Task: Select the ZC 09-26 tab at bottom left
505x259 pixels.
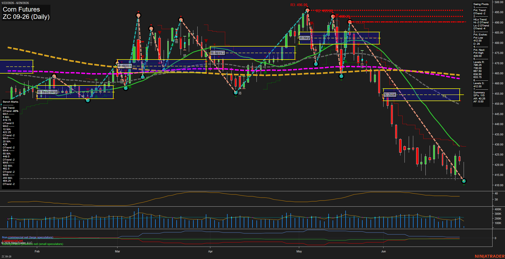Action: (6, 256)
